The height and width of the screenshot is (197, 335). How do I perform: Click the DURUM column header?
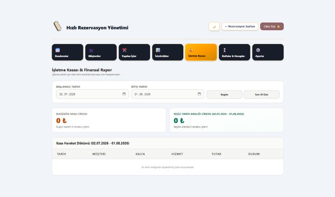(254, 154)
